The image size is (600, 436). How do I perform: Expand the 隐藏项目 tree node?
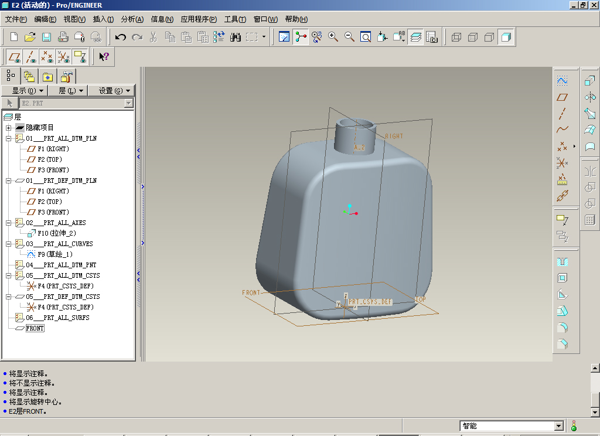tap(8, 128)
